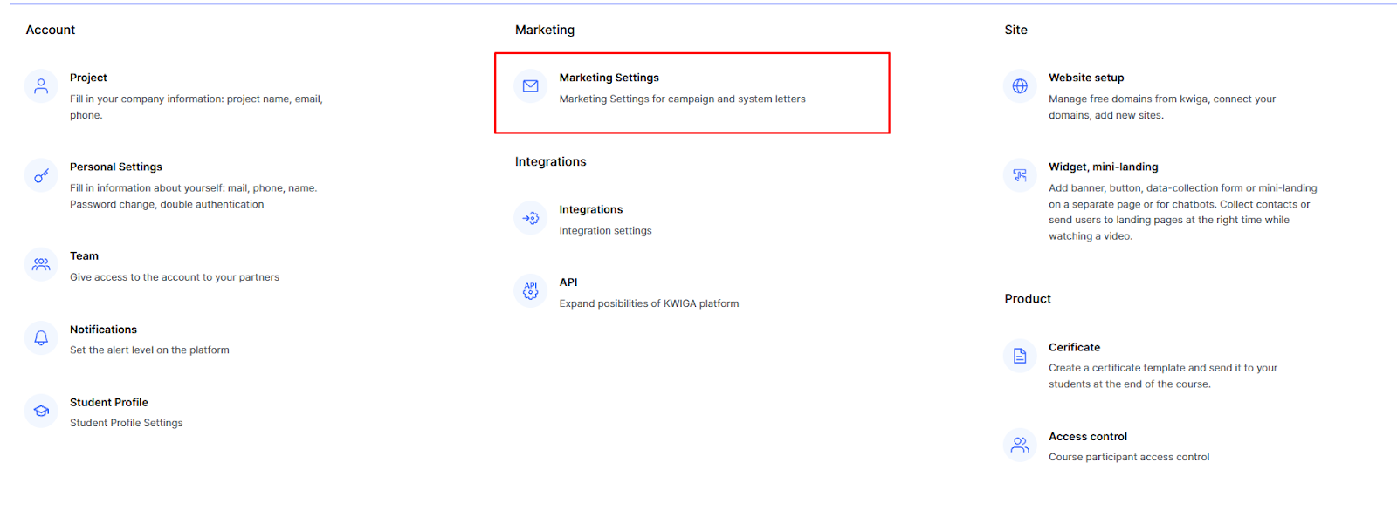Select the Integrations settings title link
The width and height of the screenshot is (1397, 524).
(591, 209)
